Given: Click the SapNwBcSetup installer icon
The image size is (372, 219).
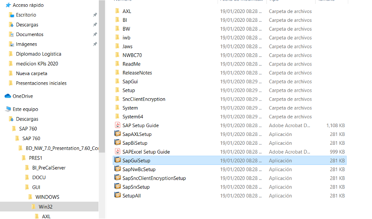Looking at the screenshot, I should [x=118, y=169].
